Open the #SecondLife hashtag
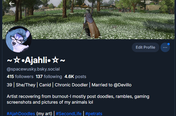This screenshot has width=176, height=116. tap(69, 114)
